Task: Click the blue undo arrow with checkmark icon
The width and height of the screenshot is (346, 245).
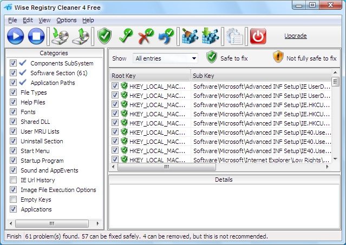Action: pos(166,36)
